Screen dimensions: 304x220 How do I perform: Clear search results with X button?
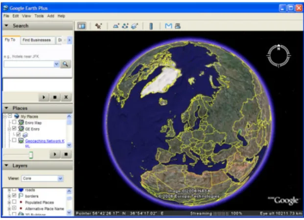tap(66, 97)
